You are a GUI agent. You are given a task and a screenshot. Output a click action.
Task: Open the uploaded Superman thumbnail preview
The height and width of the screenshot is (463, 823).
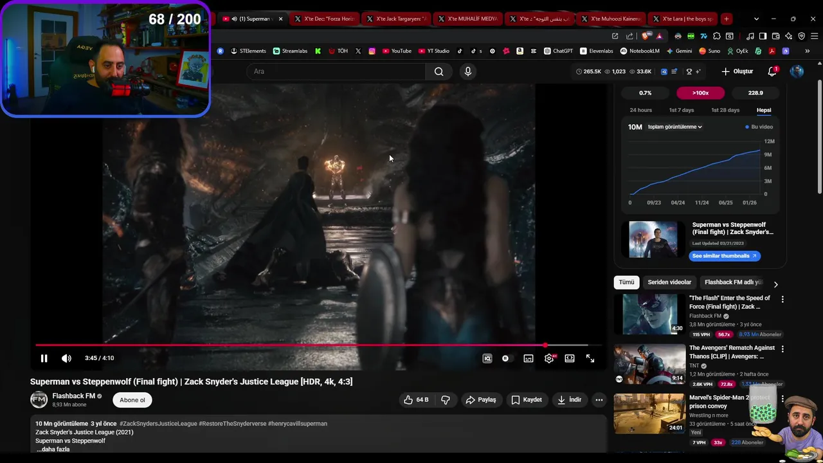coord(653,240)
